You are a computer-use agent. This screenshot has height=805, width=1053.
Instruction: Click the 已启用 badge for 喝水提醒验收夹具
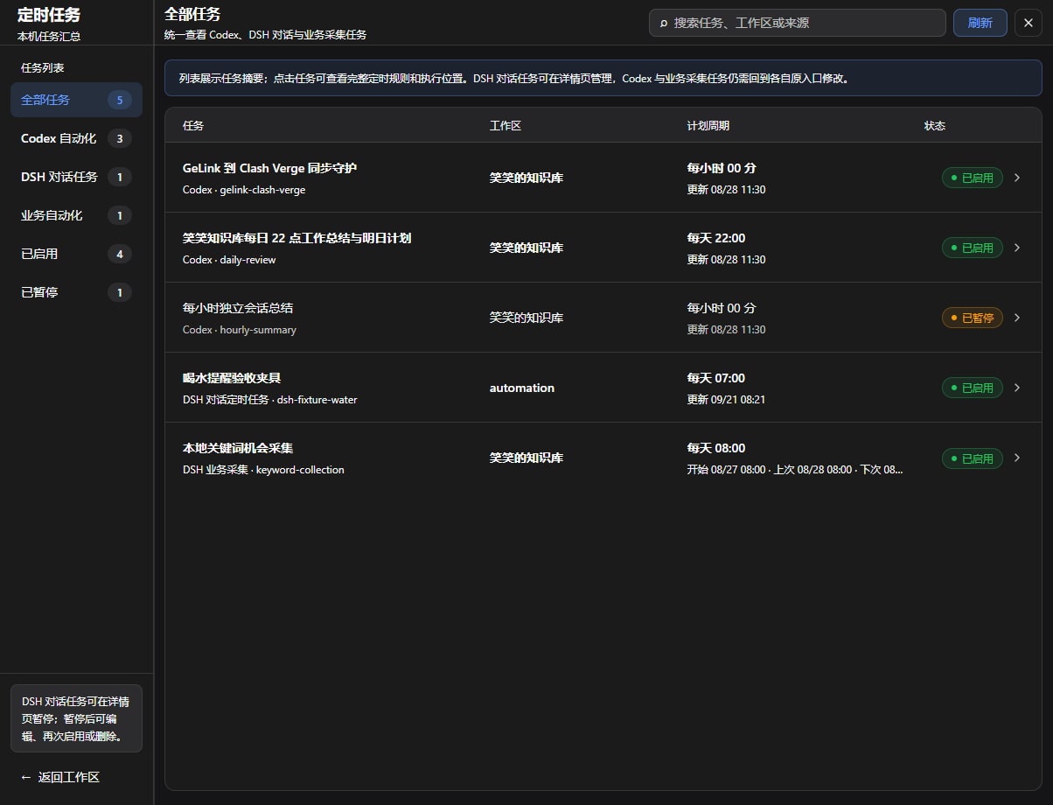point(972,388)
